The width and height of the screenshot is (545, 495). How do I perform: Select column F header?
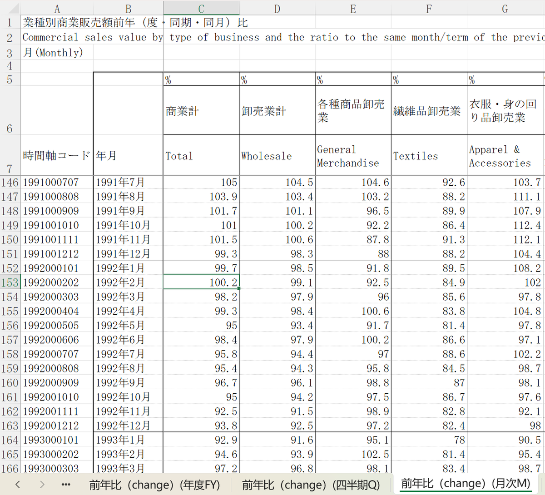(x=429, y=8)
